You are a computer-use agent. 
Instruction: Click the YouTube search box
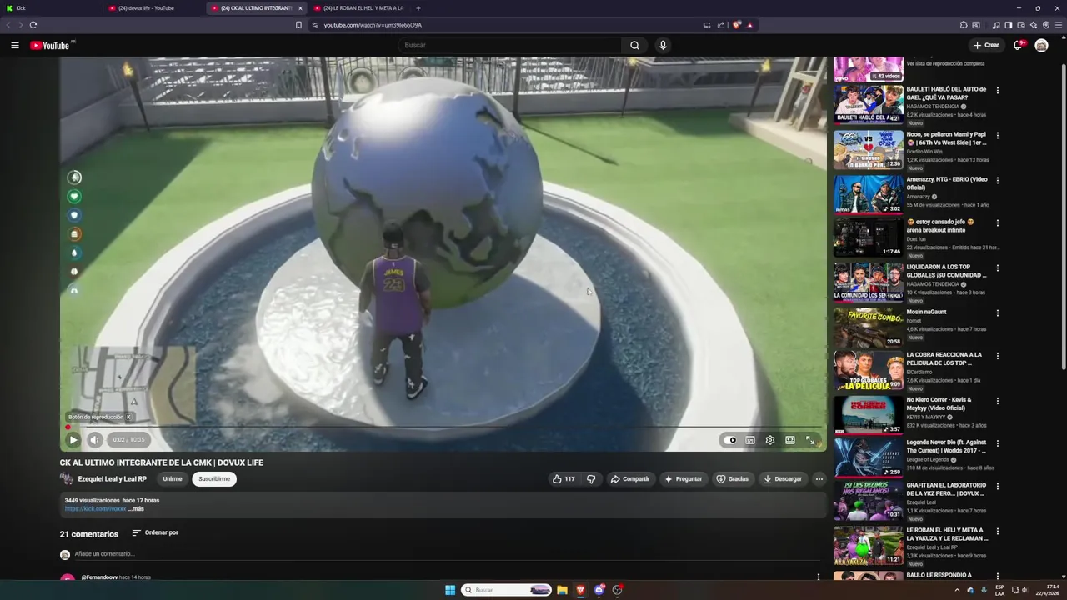(510, 45)
